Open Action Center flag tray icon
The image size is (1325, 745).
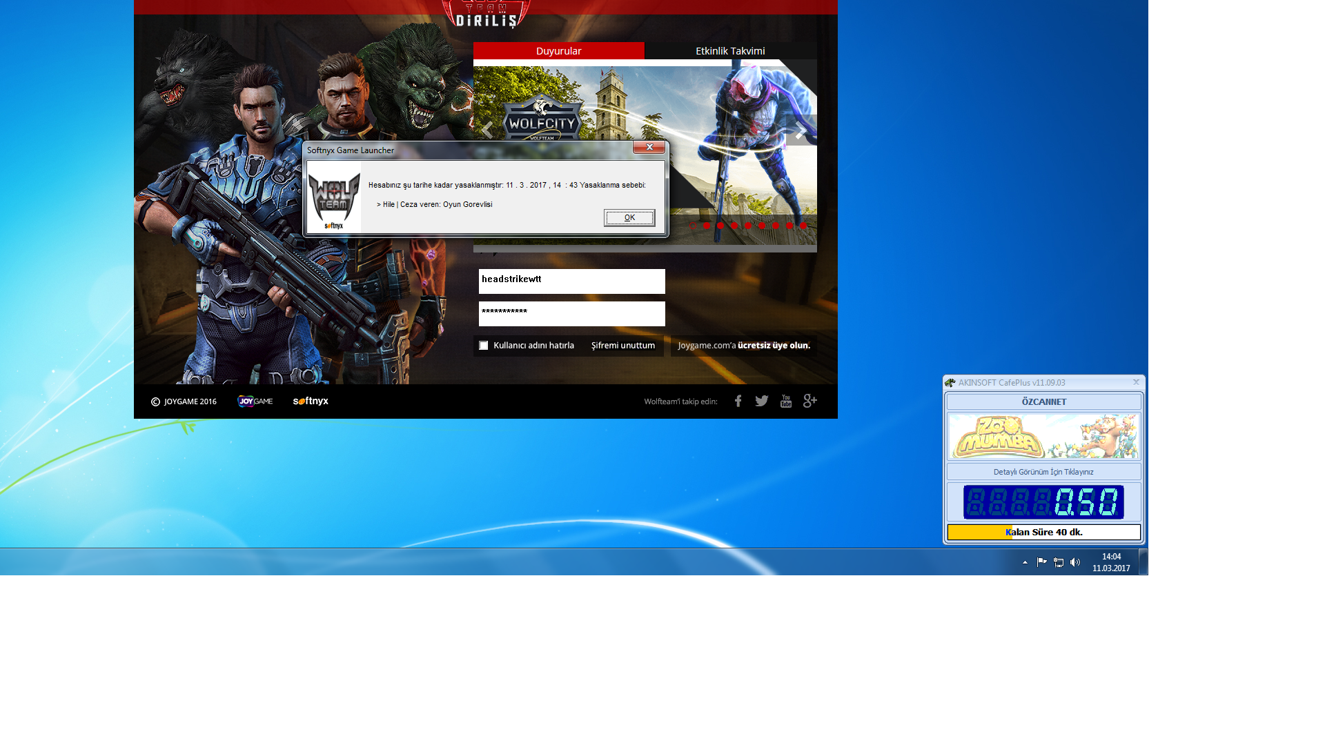(x=1042, y=562)
